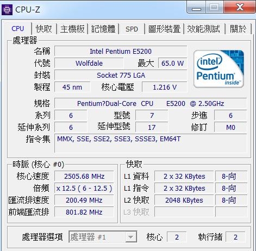The width and height of the screenshot is (256, 251).
Task: Click the model value 7
Action: (x=152, y=115)
